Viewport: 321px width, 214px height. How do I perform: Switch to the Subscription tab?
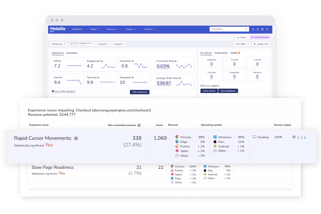221,53
